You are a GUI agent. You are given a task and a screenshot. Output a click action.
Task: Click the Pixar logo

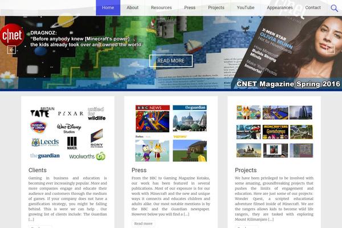click(x=71, y=113)
